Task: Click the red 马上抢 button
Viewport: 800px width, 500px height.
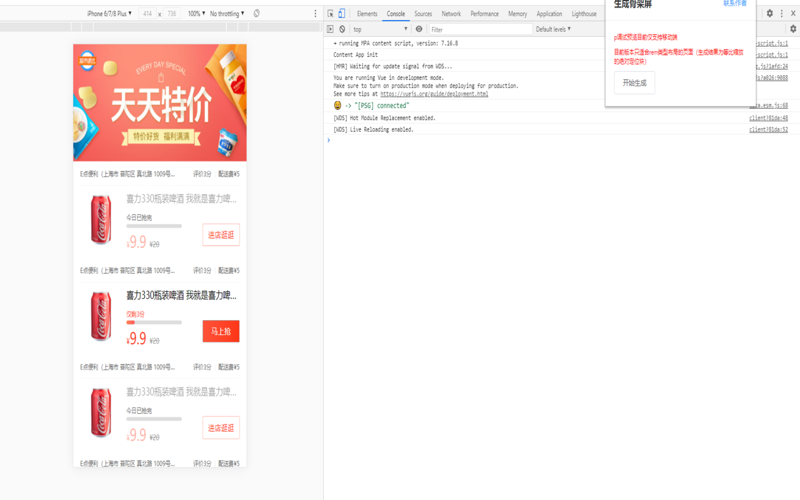Action: click(221, 331)
